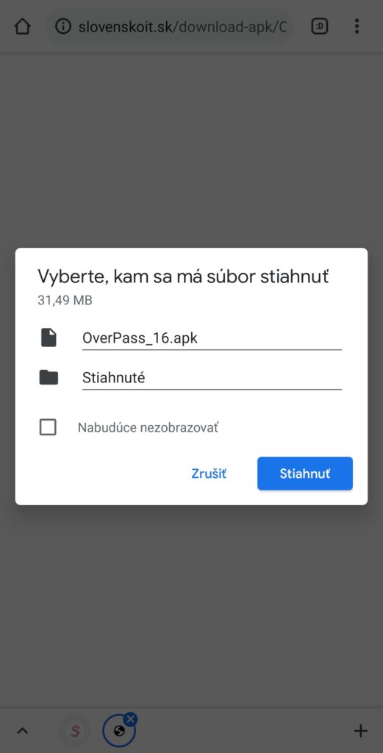The image size is (383, 753).
Task: Cancel the download with Zrušiť
Action: (x=209, y=474)
